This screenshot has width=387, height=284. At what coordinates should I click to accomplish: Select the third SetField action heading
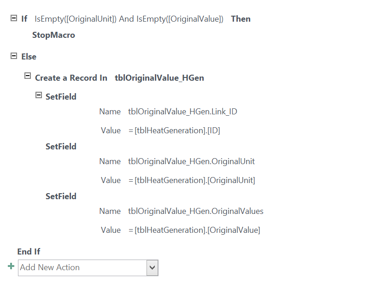coord(61,196)
